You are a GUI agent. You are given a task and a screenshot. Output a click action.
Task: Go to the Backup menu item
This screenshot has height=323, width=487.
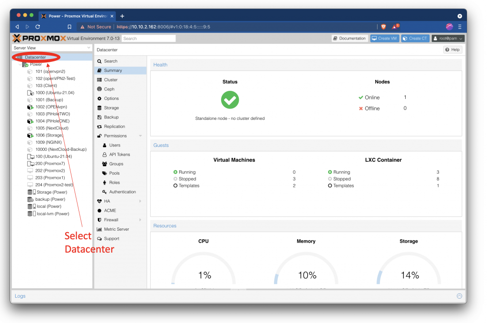120,117
